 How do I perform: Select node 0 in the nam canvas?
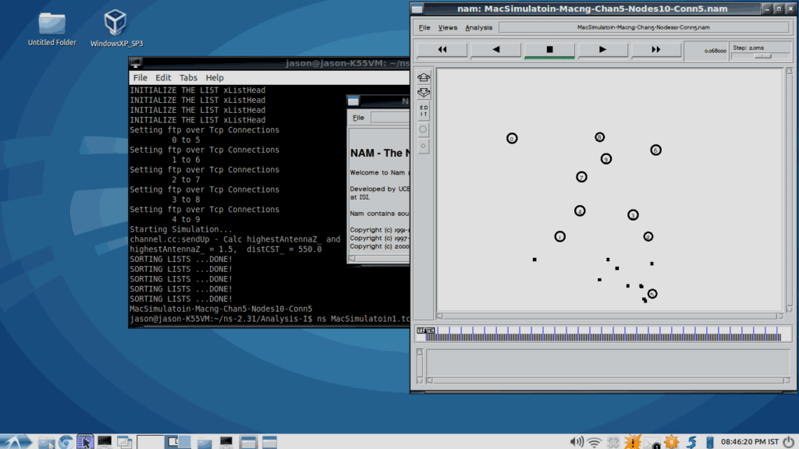[512, 139]
